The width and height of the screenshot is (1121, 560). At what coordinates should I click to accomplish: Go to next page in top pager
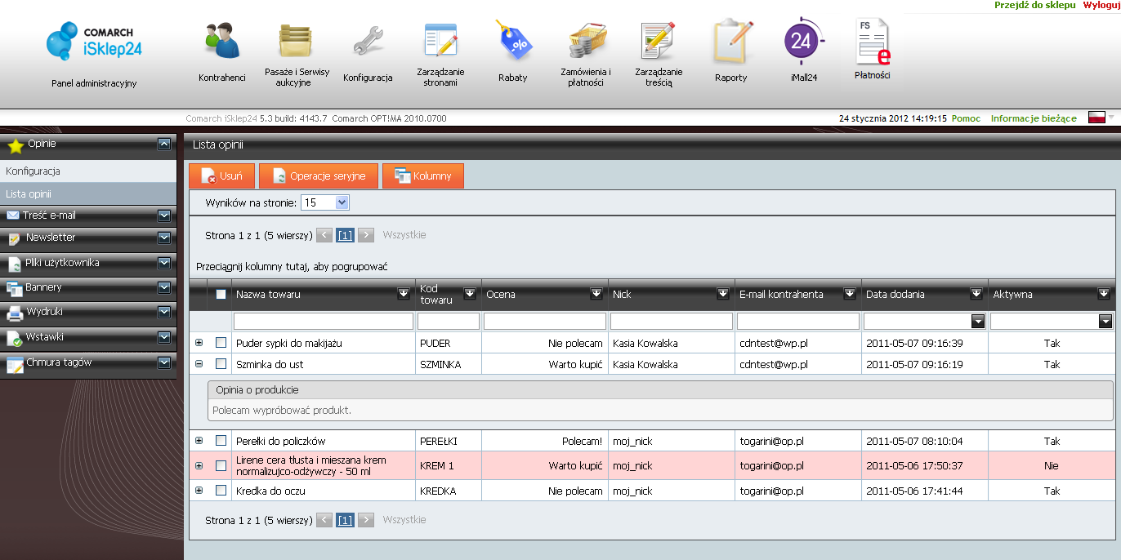pos(366,235)
